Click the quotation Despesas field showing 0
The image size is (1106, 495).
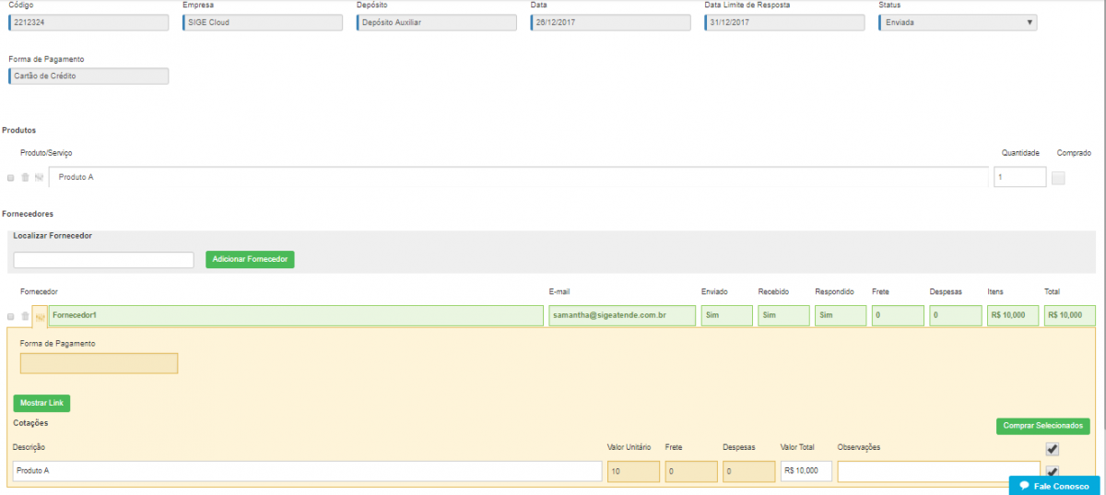(x=748, y=471)
